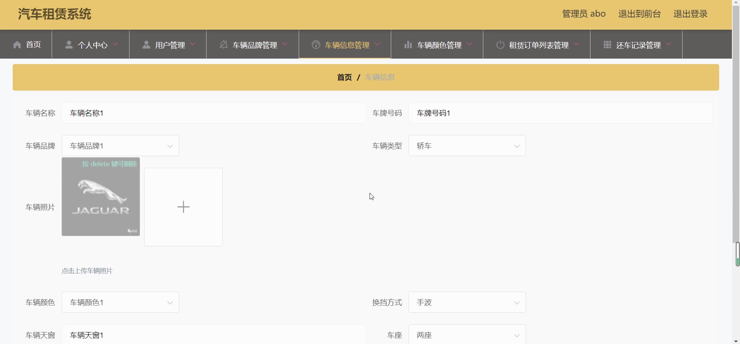This screenshot has height=344, width=740.
Task: Focus the 车牌号码 input field
Action: (x=561, y=113)
